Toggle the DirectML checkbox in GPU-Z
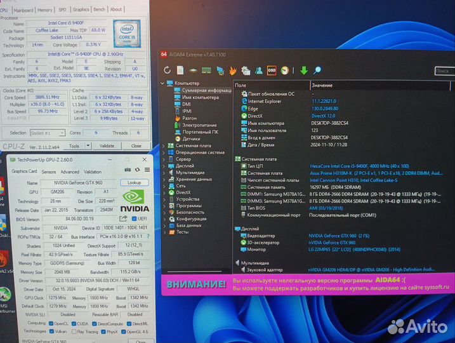This screenshot has width=455, height=343. pyautogui.click(x=129, y=323)
